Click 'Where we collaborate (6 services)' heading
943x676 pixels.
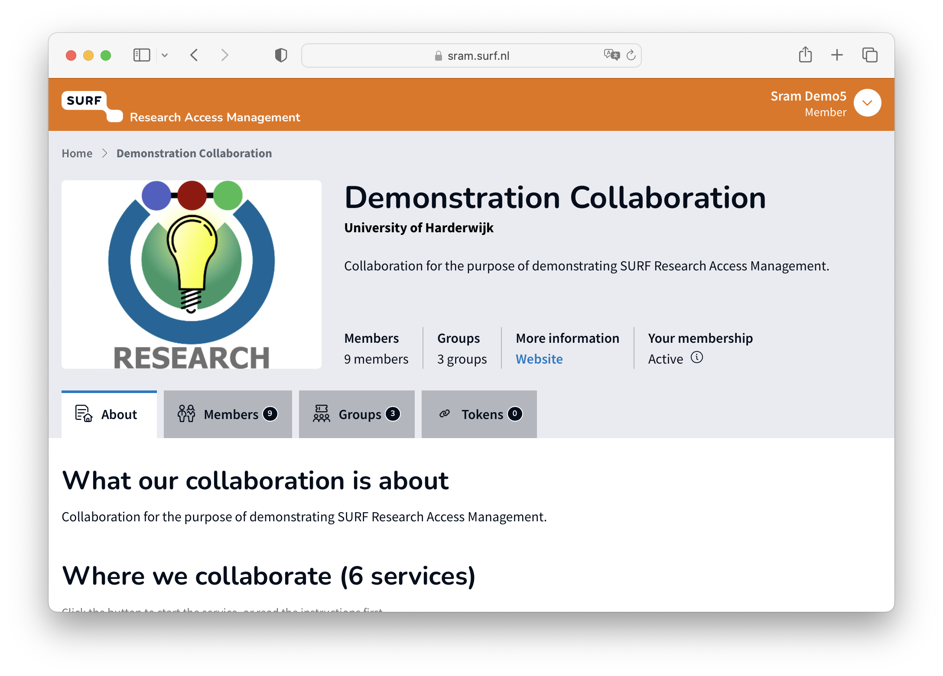(x=269, y=576)
